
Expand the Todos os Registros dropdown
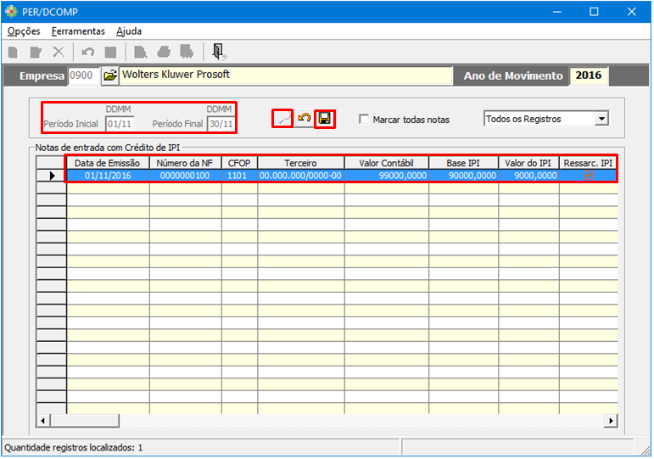click(x=601, y=119)
